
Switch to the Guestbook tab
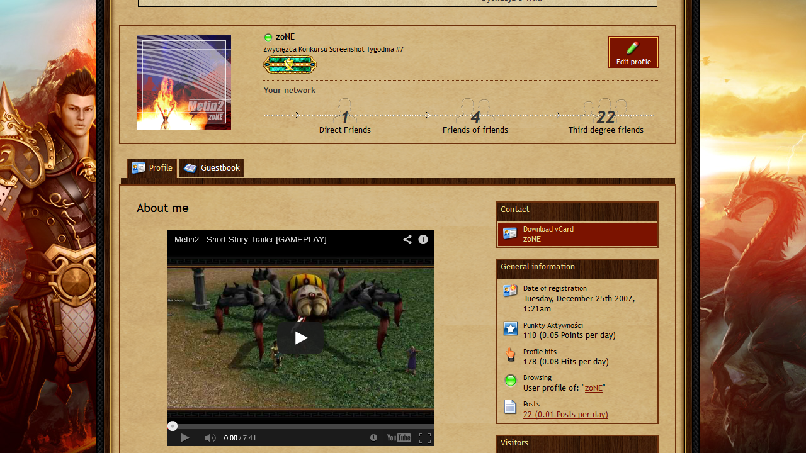[212, 168]
